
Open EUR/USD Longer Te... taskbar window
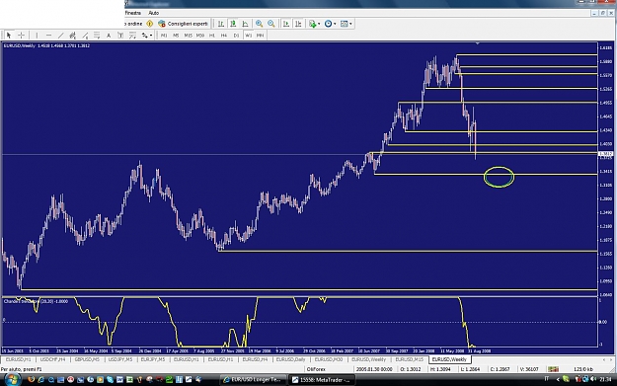[253, 380]
